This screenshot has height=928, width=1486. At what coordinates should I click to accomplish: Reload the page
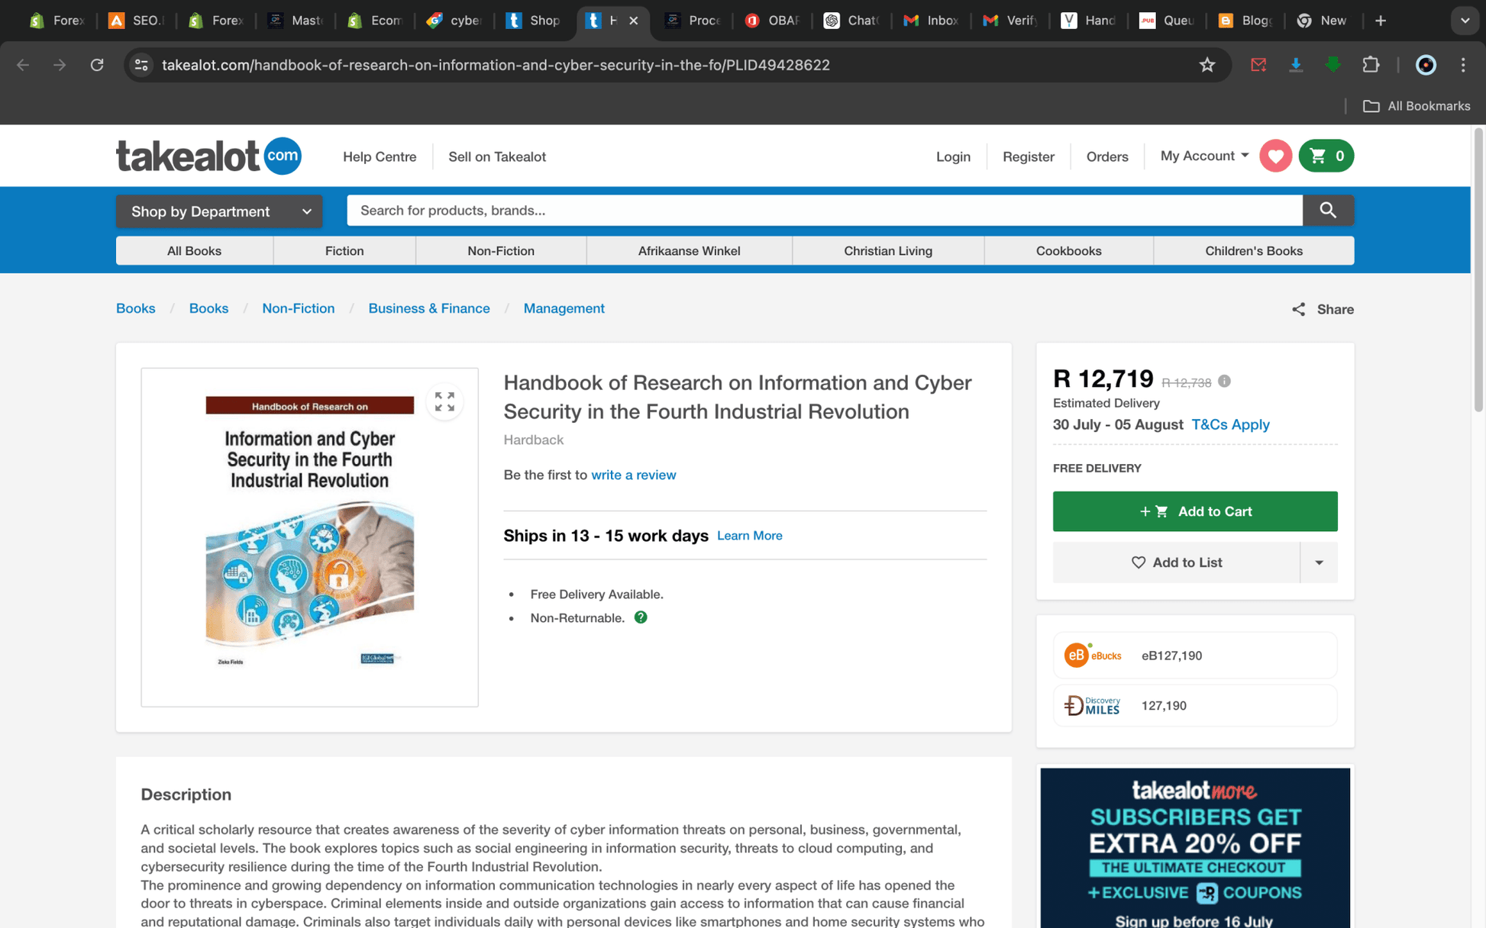tap(97, 65)
